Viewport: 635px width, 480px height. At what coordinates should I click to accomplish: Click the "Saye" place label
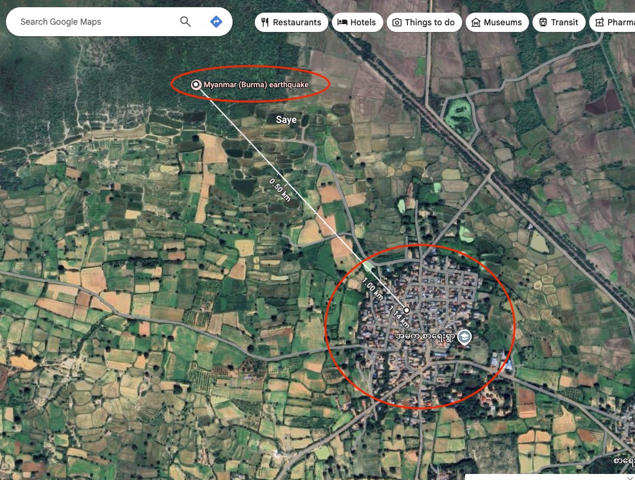(286, 119)
